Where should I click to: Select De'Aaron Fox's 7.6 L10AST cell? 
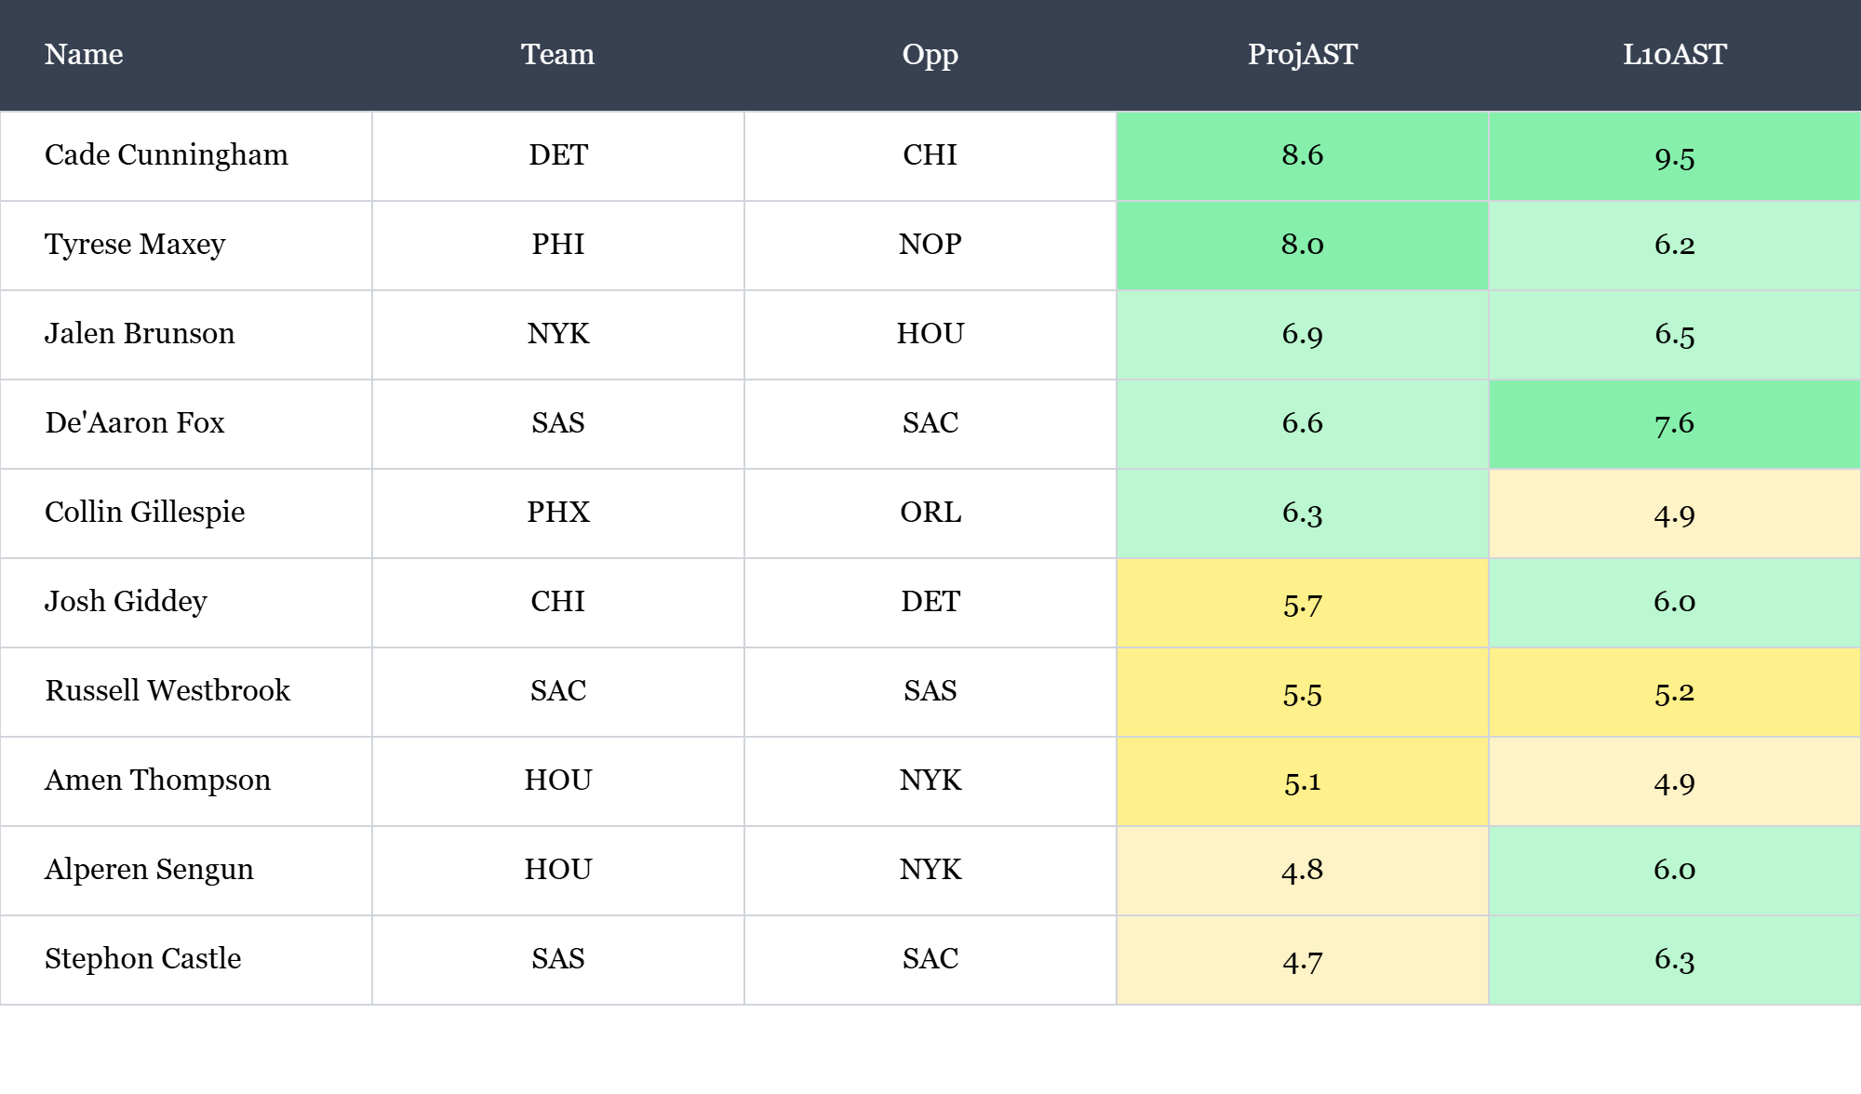tap(1674, 423)
